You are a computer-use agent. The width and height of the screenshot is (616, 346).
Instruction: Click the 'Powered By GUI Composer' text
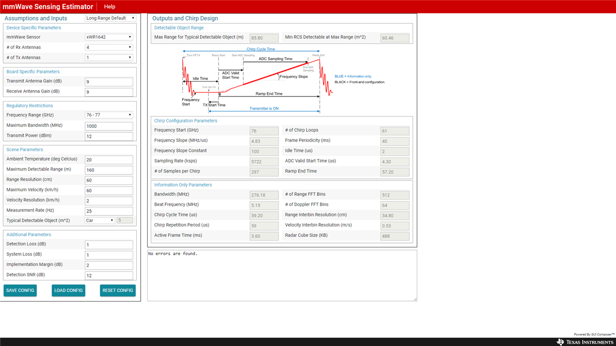(594, 334)
